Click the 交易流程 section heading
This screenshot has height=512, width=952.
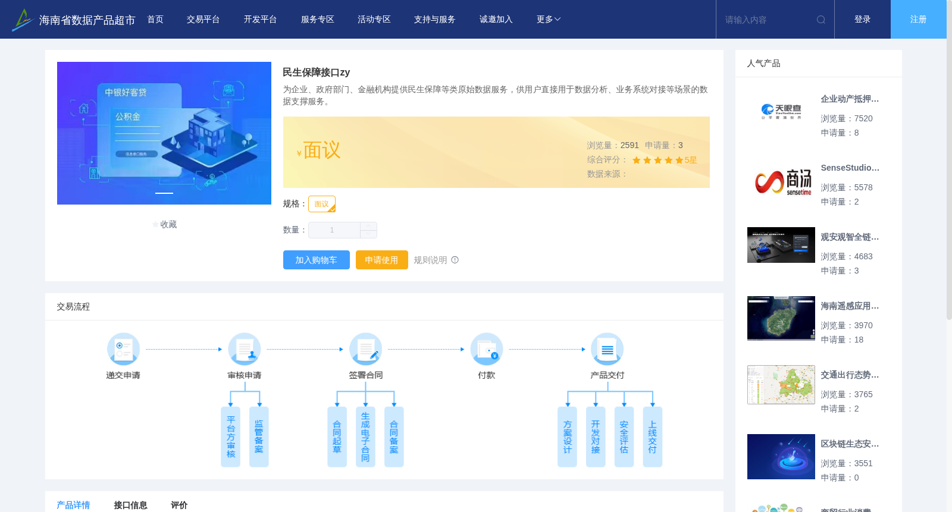(73, 307)
